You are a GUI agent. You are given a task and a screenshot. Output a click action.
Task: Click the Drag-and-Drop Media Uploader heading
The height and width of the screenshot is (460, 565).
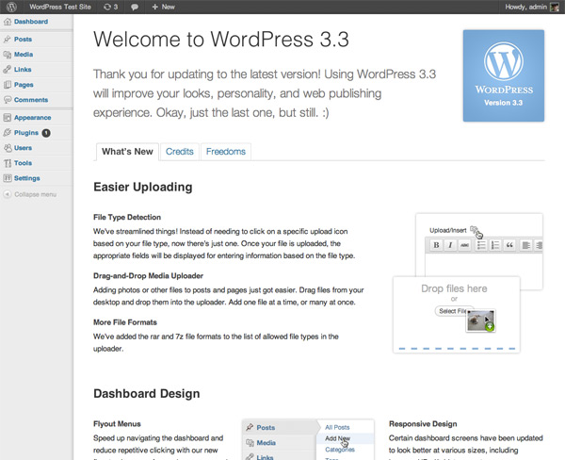pos(148,276)
